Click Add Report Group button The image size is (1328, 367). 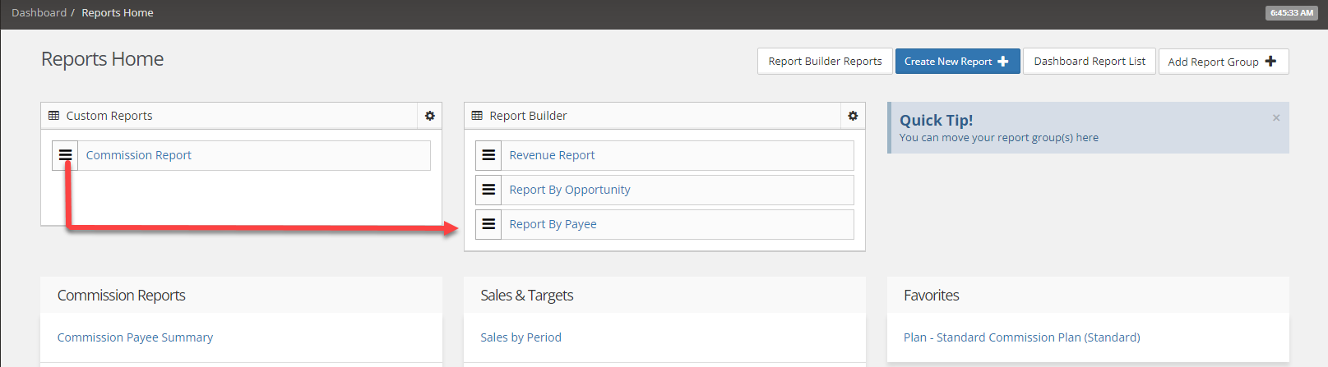click(1223, 62)
